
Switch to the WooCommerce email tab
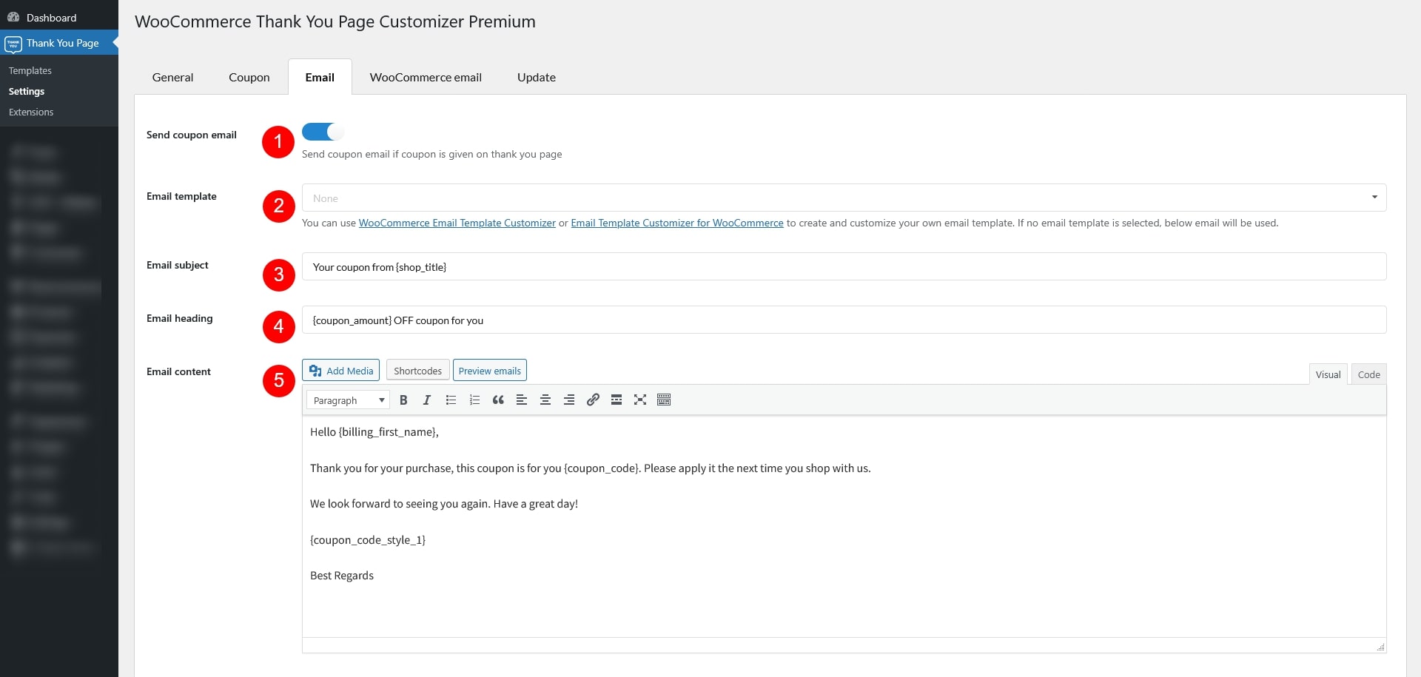click(x=426, y=78)
